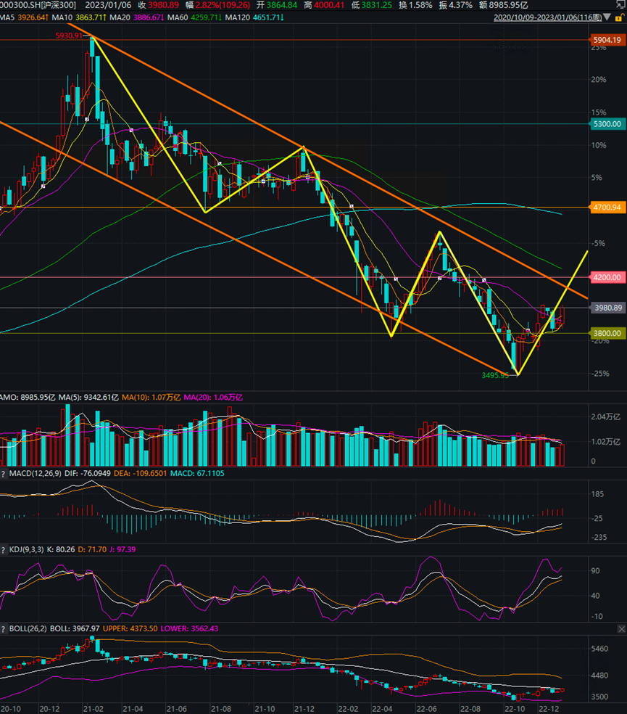Click the BOLL: 3967.97 middle value
Image resolution: width=627 pixels, height=714 pixels.
pos(75,629)
